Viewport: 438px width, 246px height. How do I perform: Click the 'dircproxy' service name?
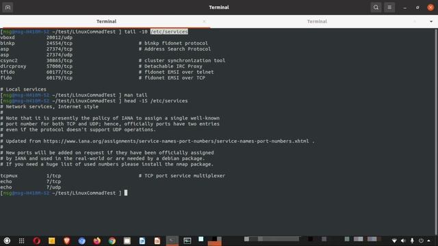click(13, 66)
